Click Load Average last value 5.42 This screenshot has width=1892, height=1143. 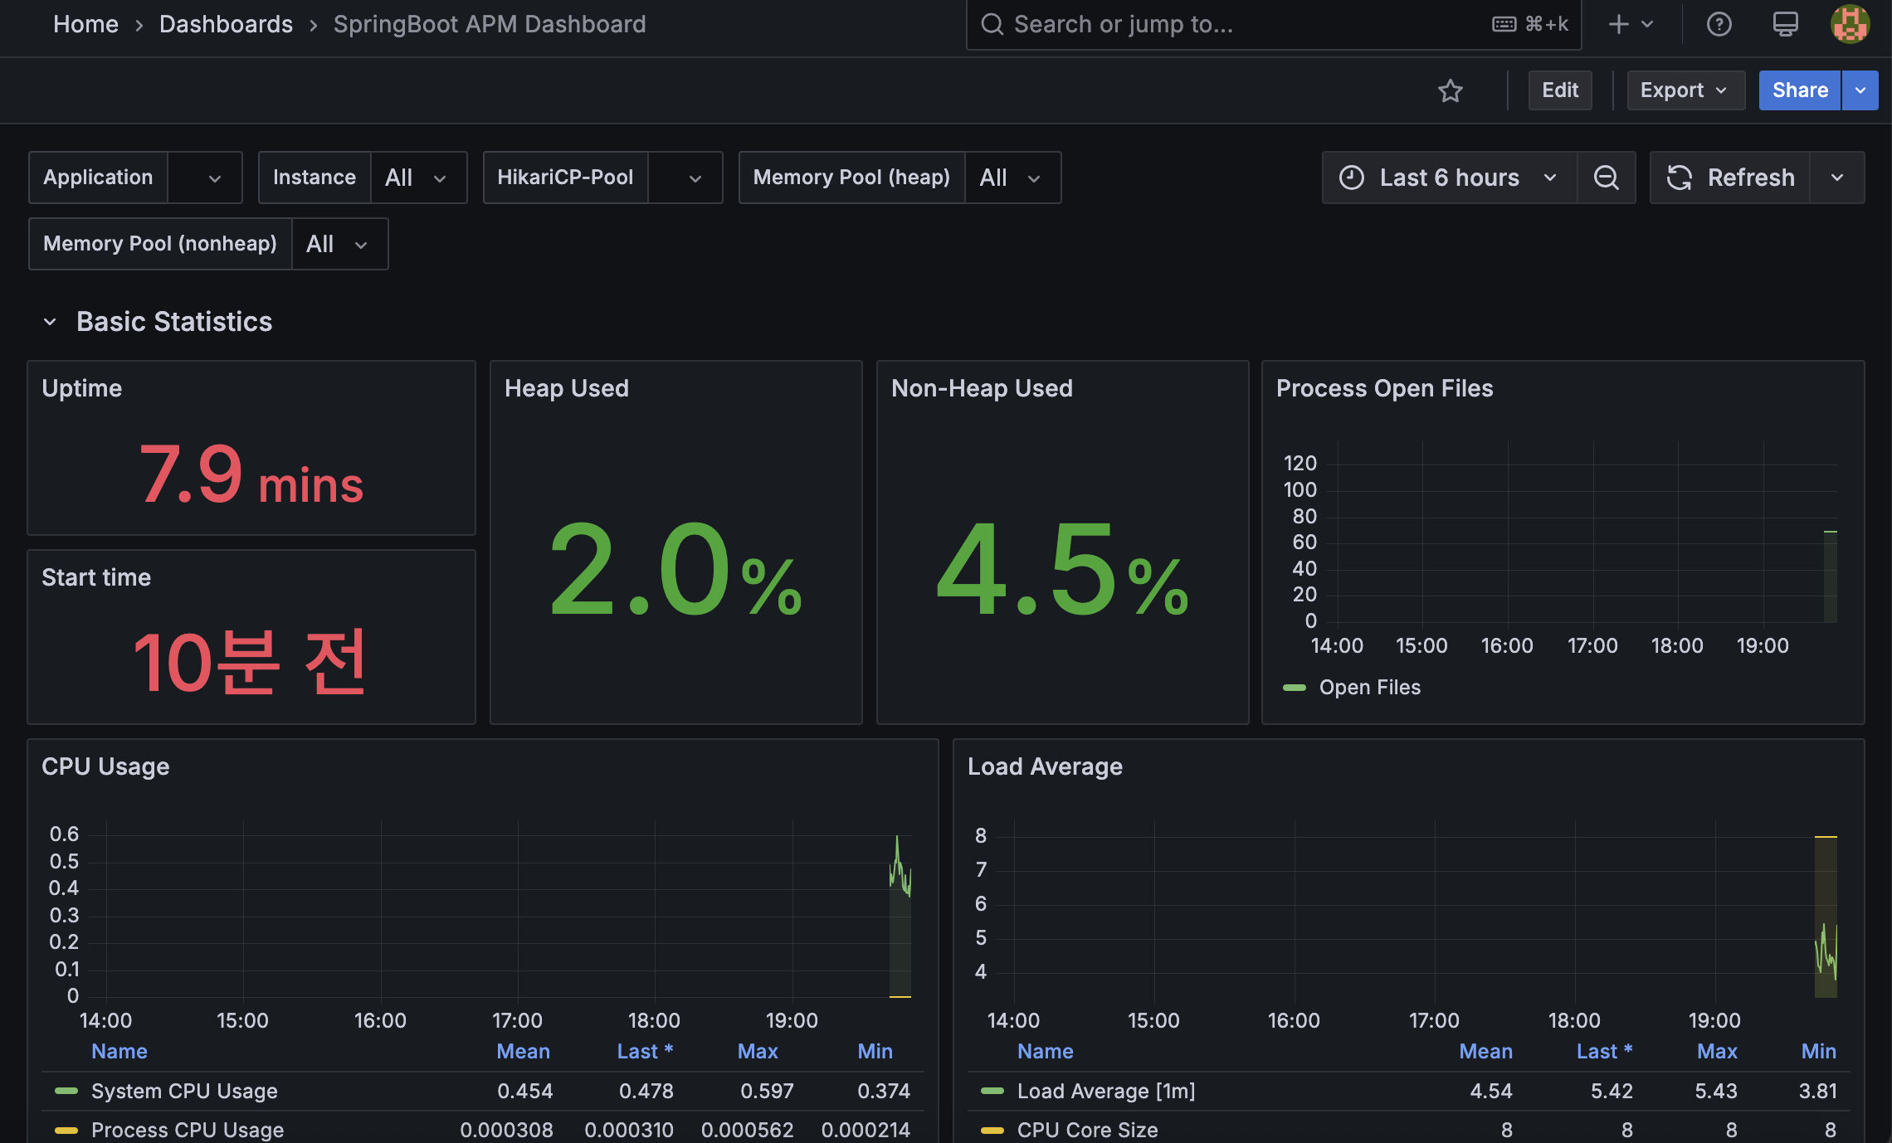point(1612,1091)
